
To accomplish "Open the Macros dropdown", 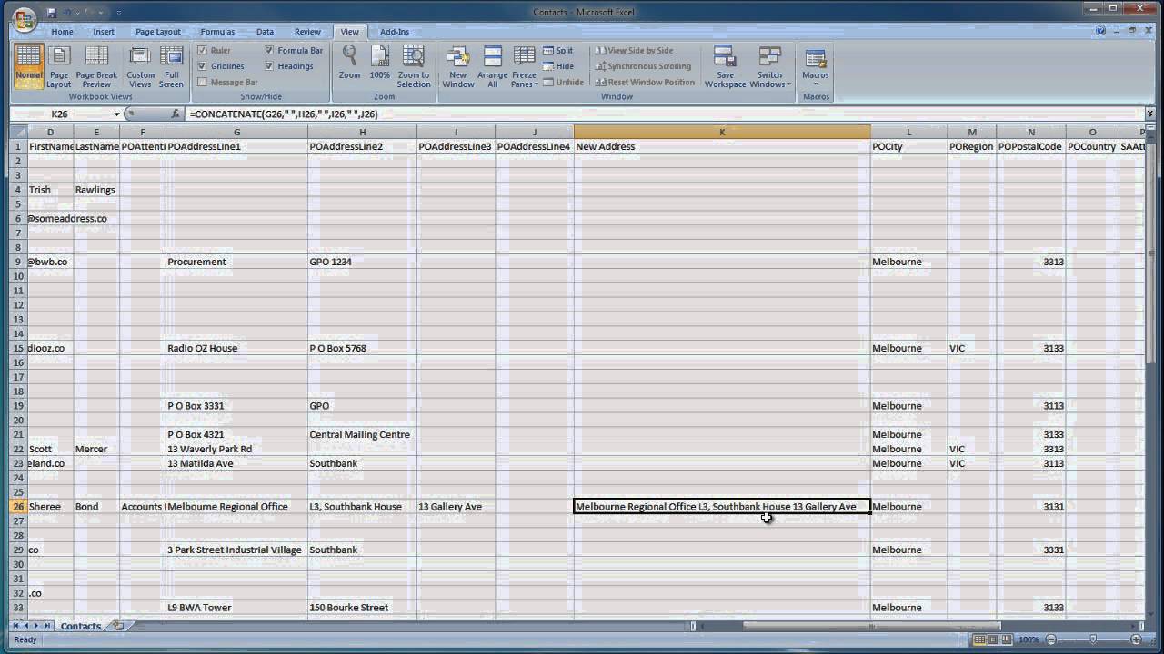I will pos(816,66).
